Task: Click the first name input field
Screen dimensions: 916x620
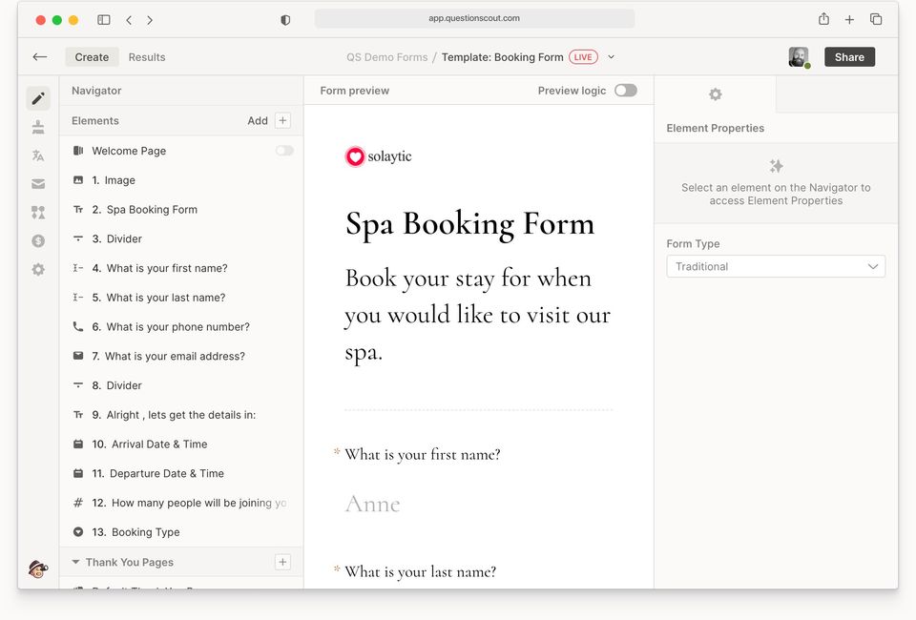Action: [x=478, y=504]
